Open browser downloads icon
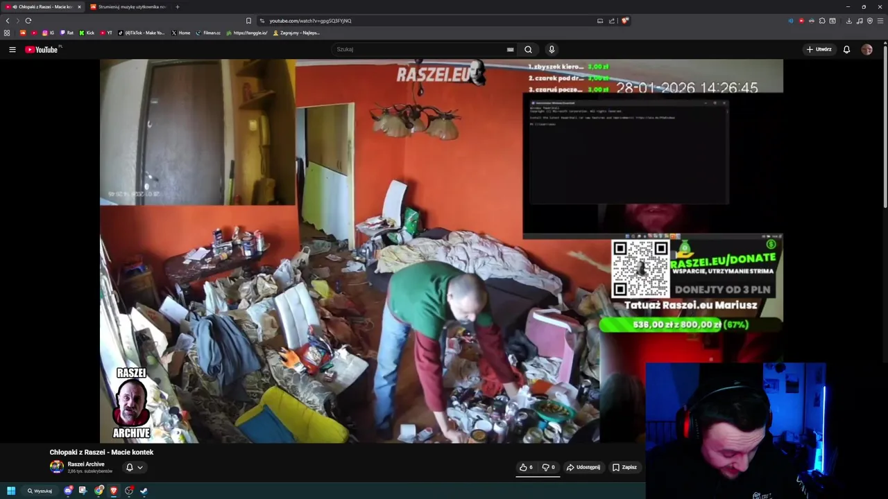This screenshot has width=888, height=499. pos(848,21)
